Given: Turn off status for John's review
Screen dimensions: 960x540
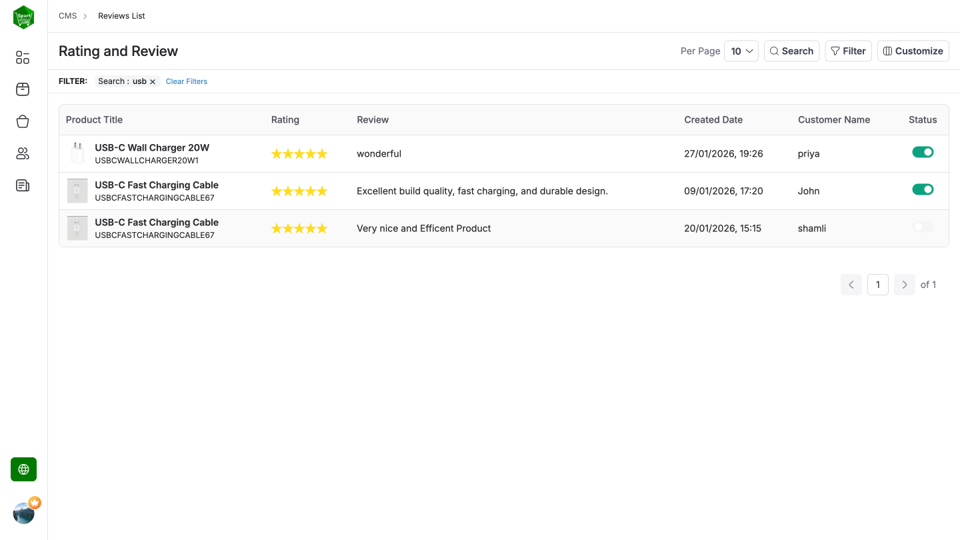Looking at the screenshot, I should pyautogui.click(x=923, y=189).
